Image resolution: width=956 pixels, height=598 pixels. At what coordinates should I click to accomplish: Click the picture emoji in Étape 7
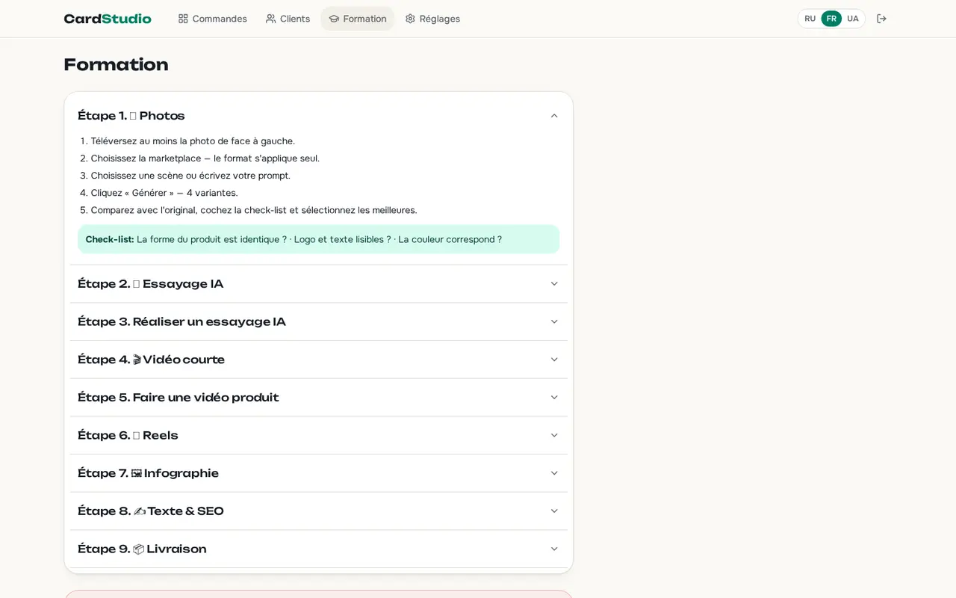[x=137, y=473]
